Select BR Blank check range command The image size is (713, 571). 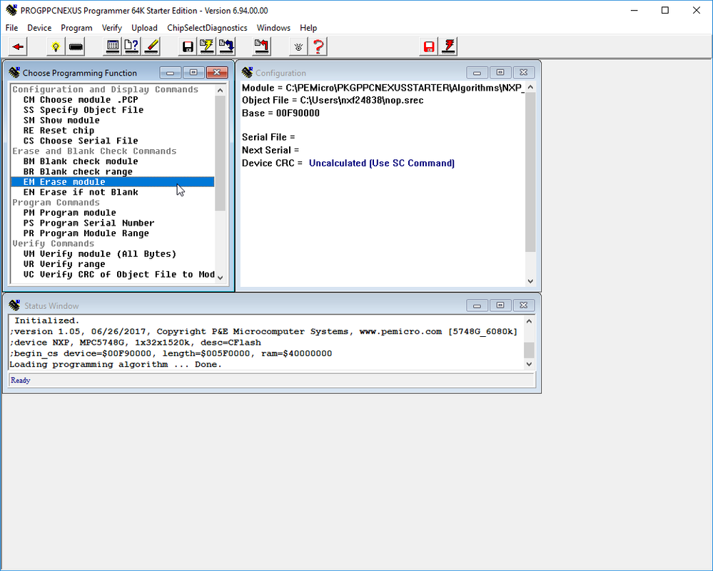tap(112, 171)
